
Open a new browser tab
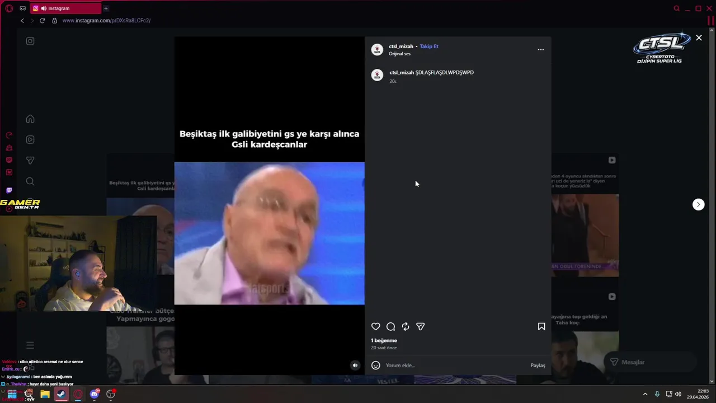coord(106,8)
